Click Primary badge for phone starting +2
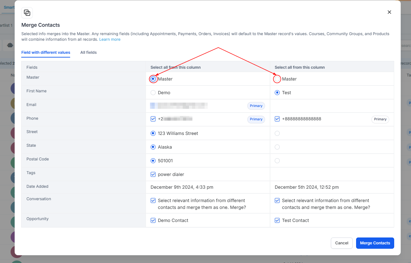The height and width of the screenshot is (263, 411). click(256, 119)
